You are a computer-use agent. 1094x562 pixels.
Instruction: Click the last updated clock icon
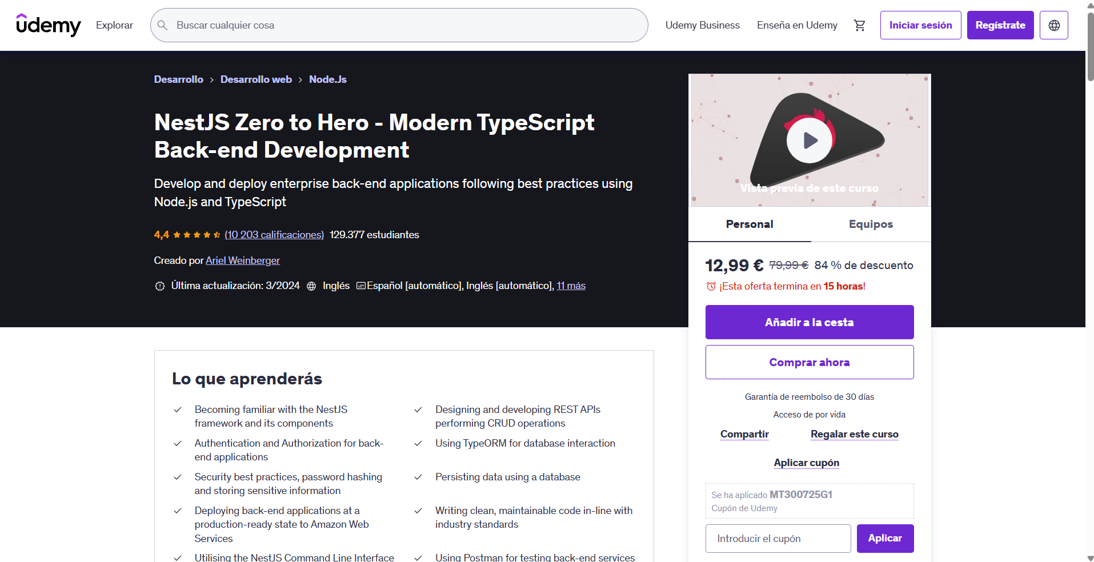point(160,286)
